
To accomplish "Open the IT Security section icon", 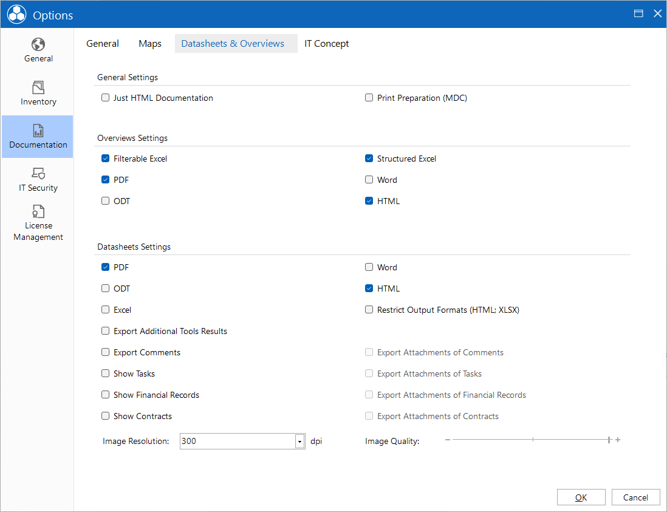I will (38, 173).
